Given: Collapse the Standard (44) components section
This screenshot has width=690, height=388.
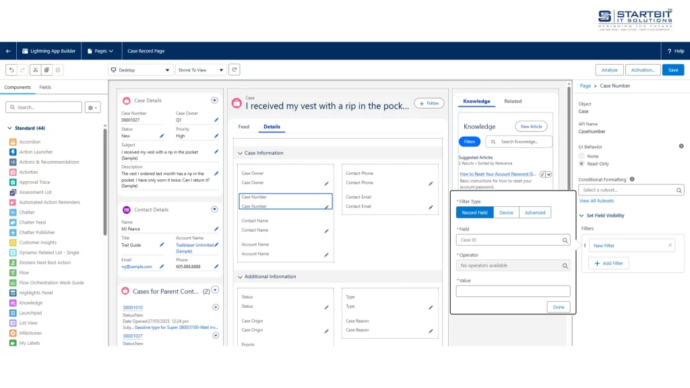Looking at the screenshot, I should (x=9, y=128).
